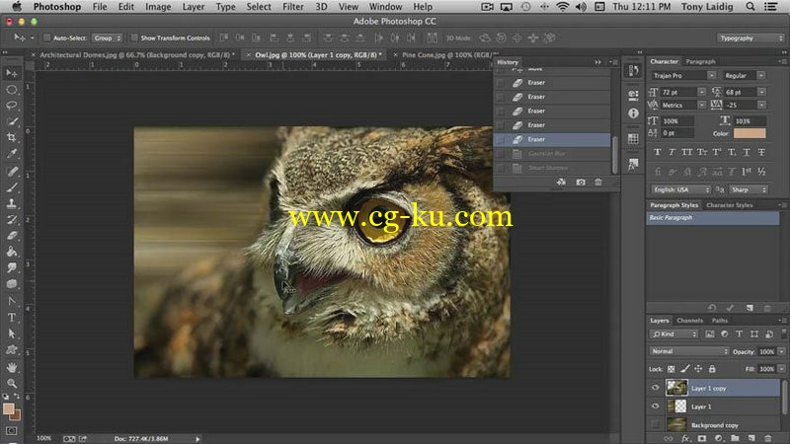Toggle Faux Bold text style
Screen dimensions: 790x444
coord(657,152)
